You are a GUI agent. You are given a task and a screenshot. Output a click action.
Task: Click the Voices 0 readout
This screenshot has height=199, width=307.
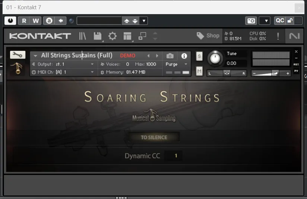click(115, 64)
